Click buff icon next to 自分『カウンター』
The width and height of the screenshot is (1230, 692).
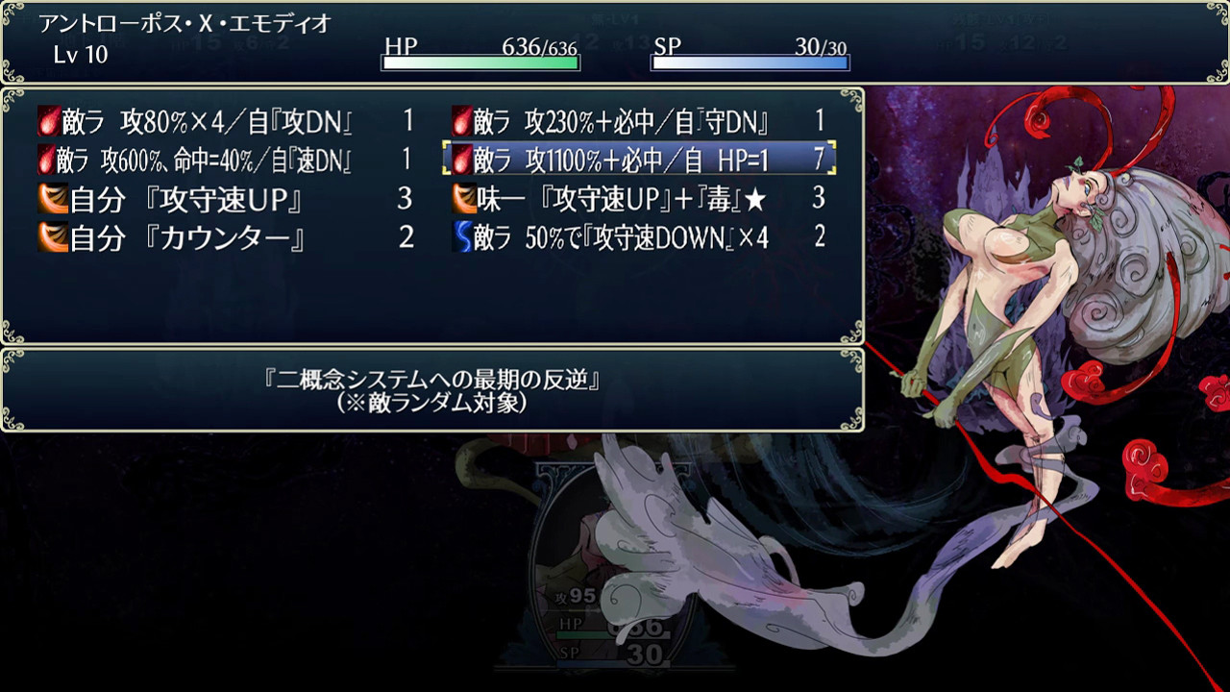[53, 237]
